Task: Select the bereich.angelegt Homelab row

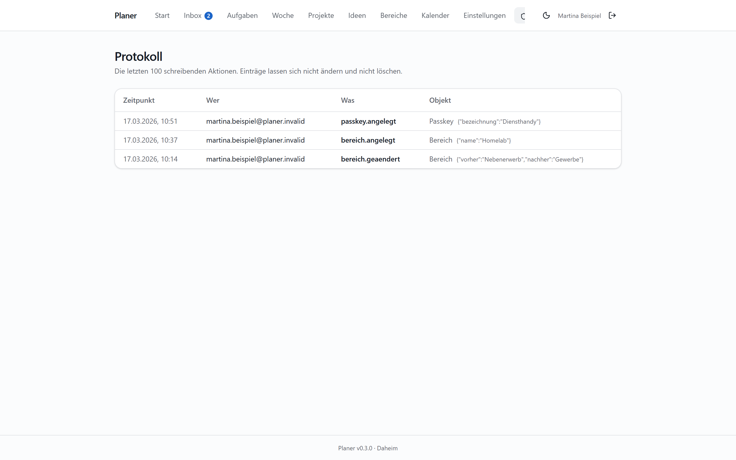Action: [x=368, y=140]
